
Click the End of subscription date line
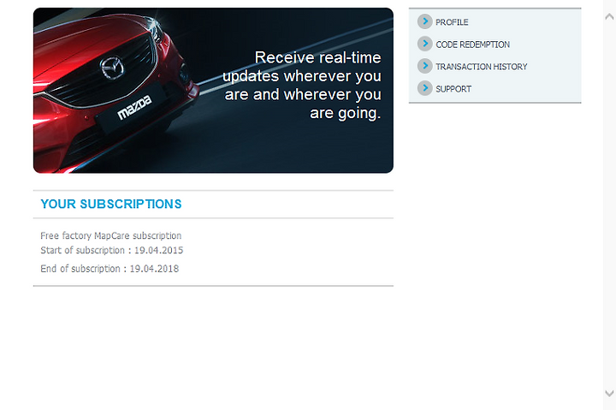click(110, 269)
